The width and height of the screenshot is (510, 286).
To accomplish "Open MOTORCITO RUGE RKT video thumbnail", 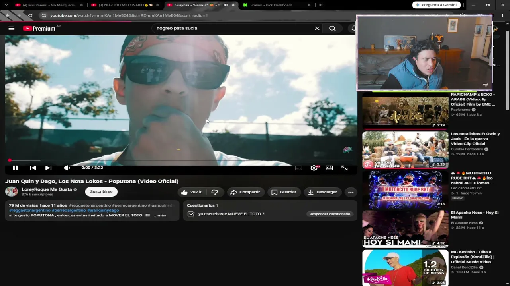I will tap(405, 189).
